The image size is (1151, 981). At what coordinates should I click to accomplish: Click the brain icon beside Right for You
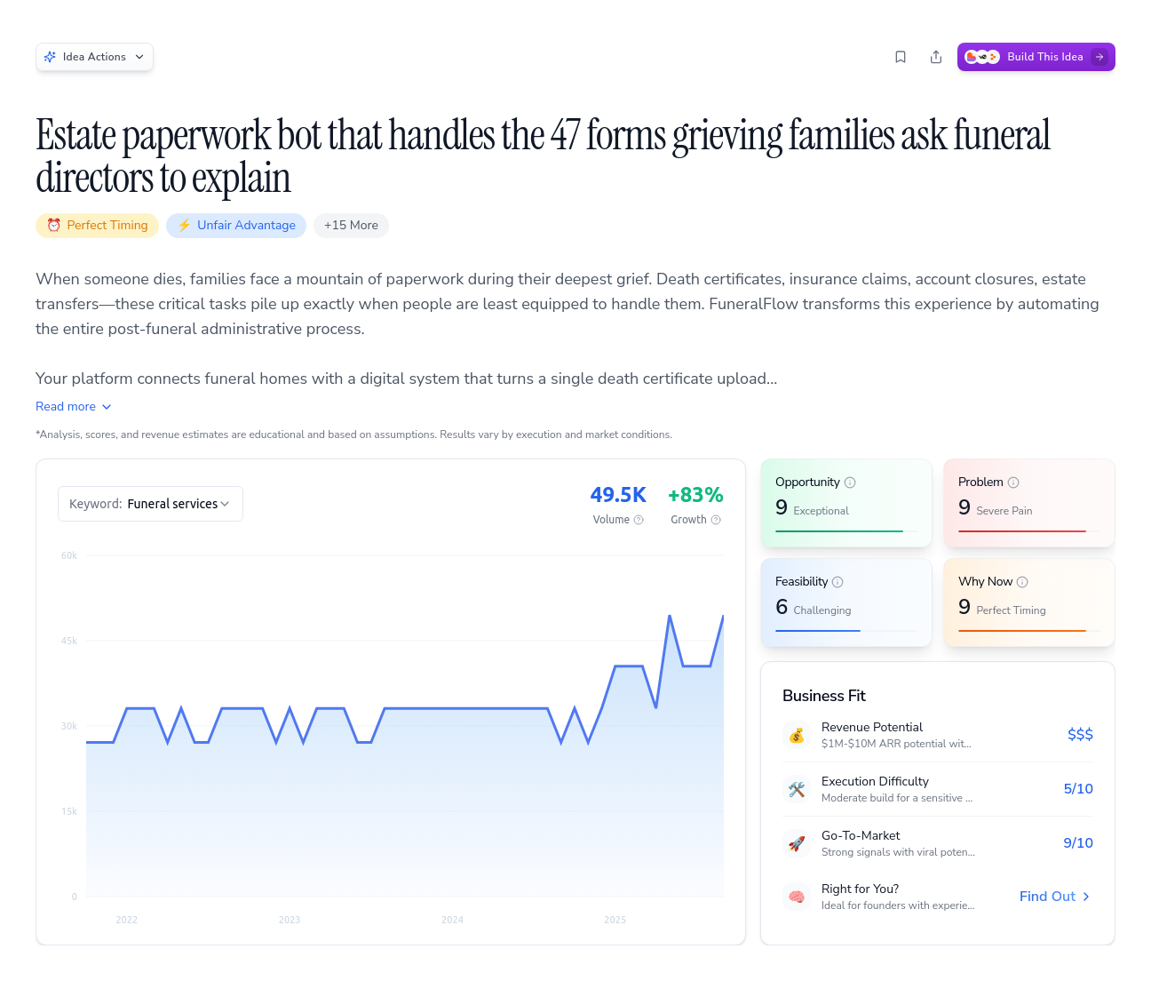point(797,896)
